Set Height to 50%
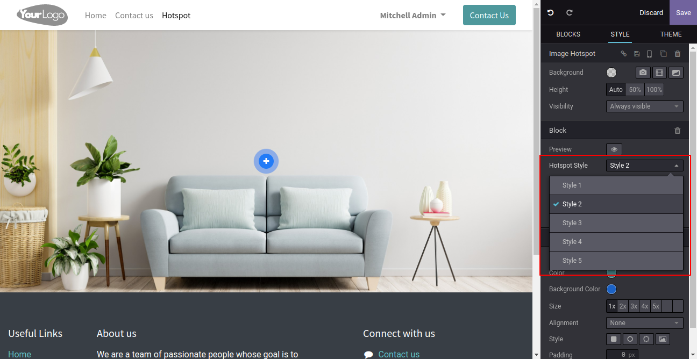This screenshot has width=697, height=359. click(635, 90)
